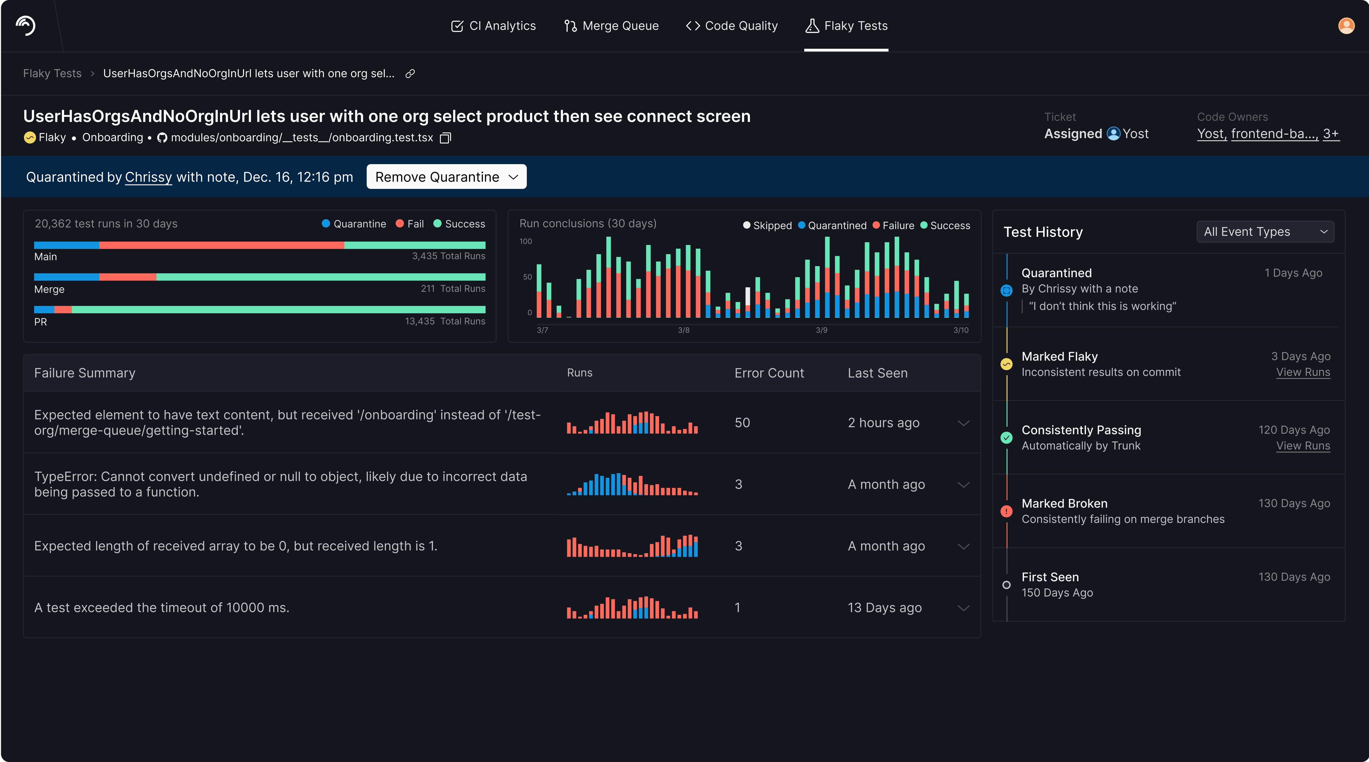
Task: Open the Yost code owner link
Action: (x=1212, y=134)
